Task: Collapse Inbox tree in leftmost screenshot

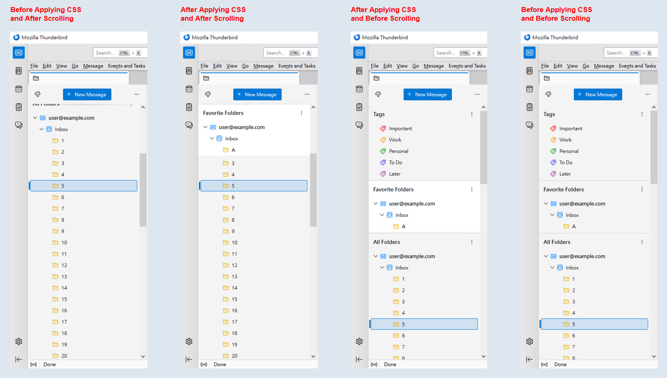Action: (42, 129)
